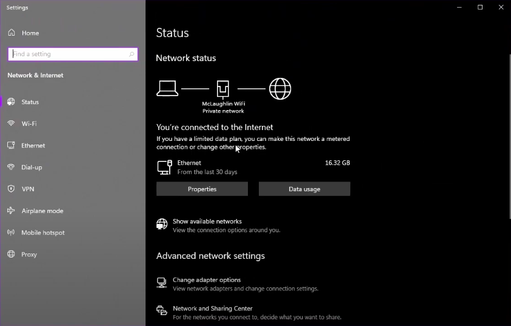
Task: Click the Internet globe diagram icon
Action: click(280, 89)
